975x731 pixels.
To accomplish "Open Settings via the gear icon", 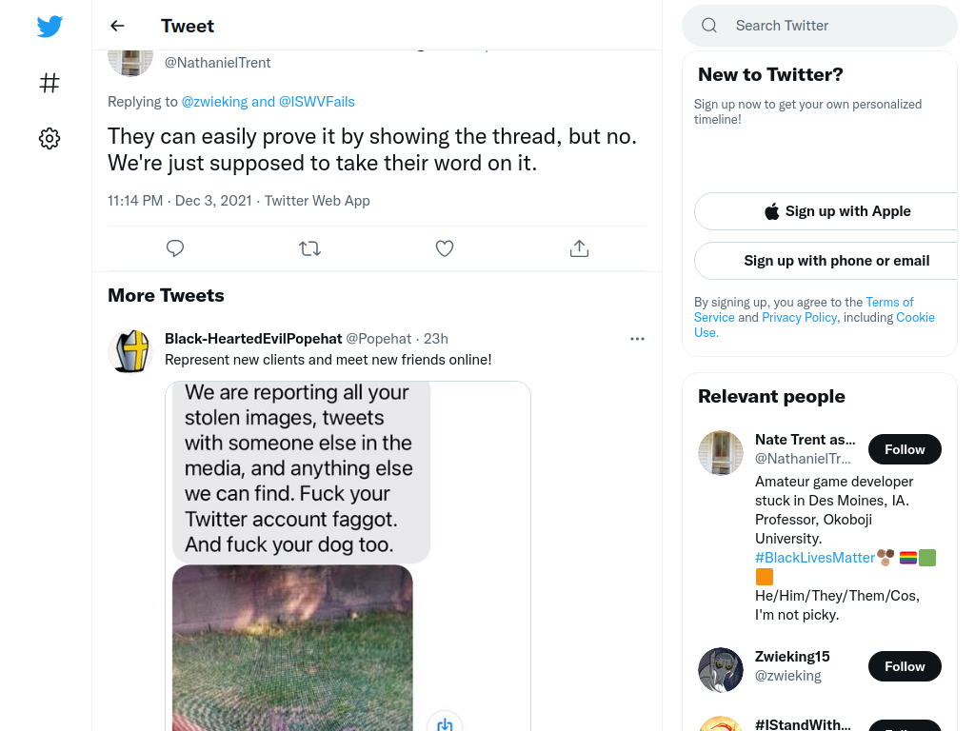I will click(50, 139).
